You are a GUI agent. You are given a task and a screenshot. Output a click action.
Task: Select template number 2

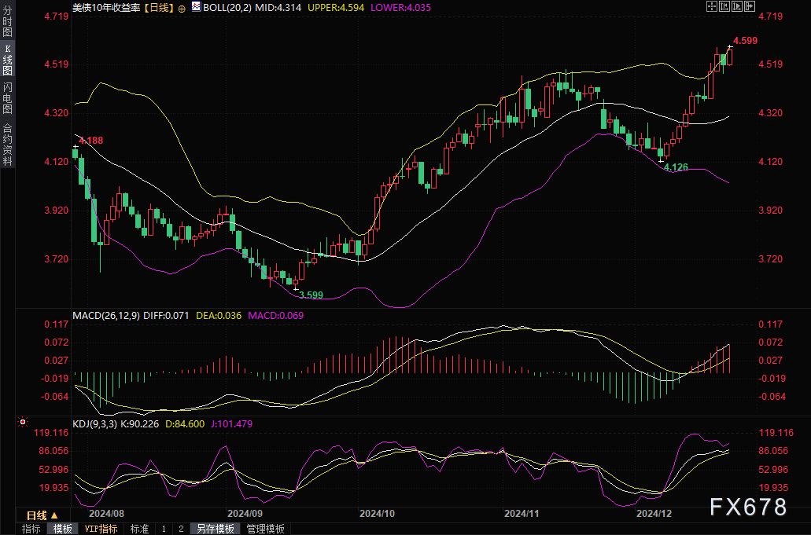tap(180, 529)
